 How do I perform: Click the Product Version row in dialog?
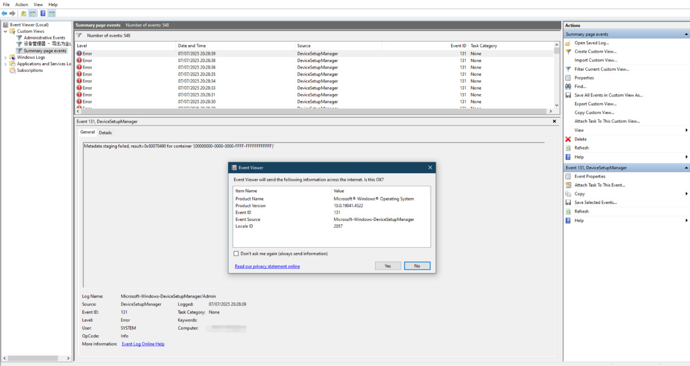[x=332, y=206]
